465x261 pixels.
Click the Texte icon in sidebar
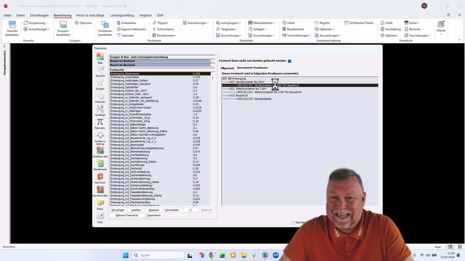pyautogui.click(x=100, y=216)
